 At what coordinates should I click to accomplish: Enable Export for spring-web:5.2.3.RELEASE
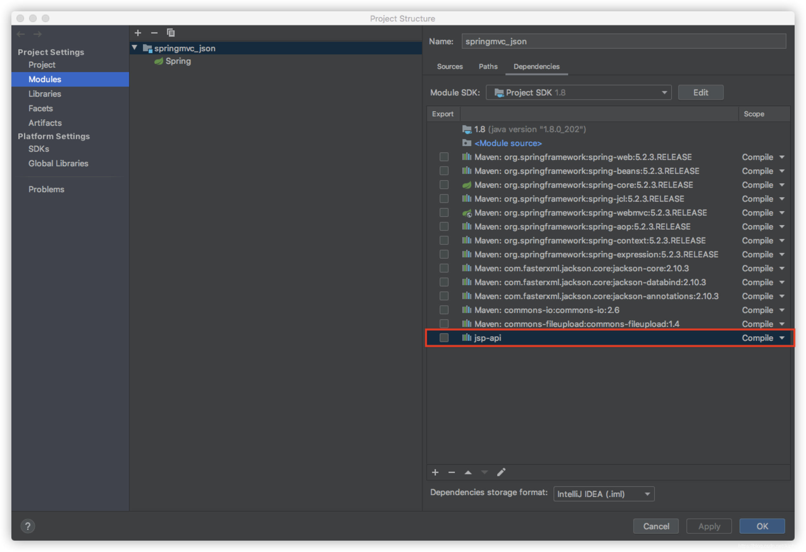tap(444, 156)
